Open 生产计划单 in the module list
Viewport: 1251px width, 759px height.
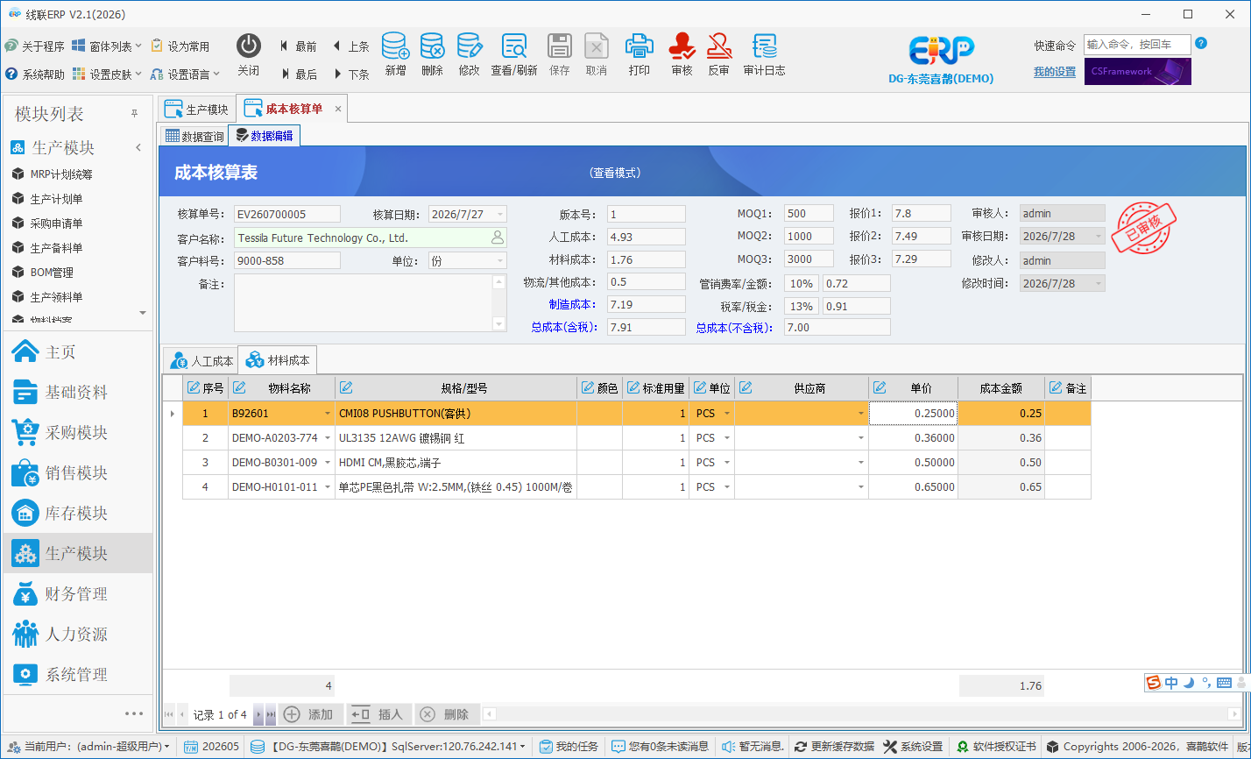(56, 199)
